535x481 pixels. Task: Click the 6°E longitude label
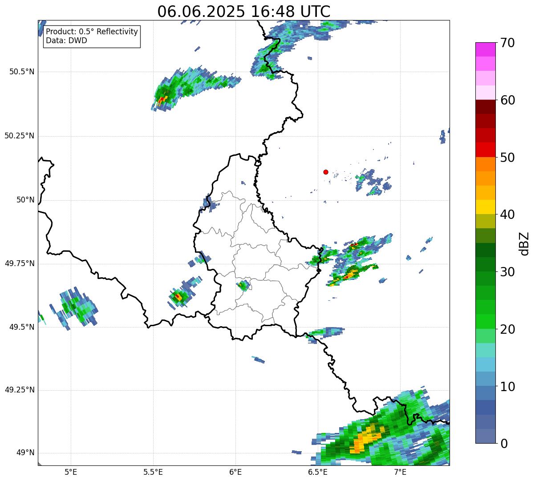point(235,472)
